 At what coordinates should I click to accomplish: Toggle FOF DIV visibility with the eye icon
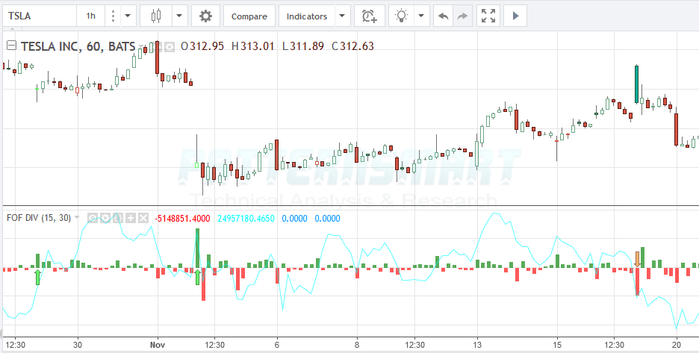tap(93, 218)
